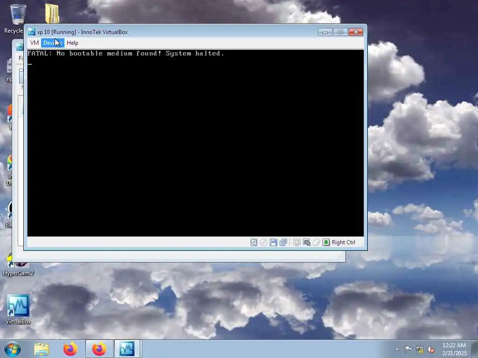The width and height of the screenshot is (478, 358).
Task: Click the CD/DVD drive status icon
Action: coord(264,242)
